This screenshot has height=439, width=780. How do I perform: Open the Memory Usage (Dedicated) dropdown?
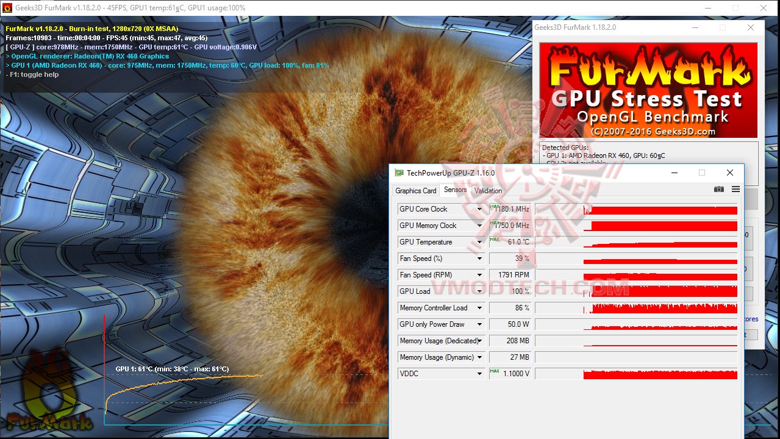[x=480, y=341]
